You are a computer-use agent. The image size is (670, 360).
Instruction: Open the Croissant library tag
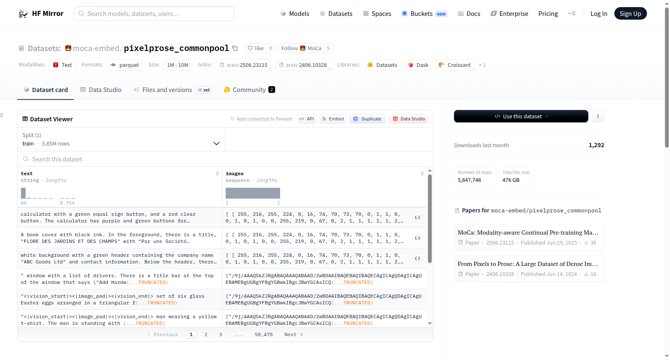coord(455,65)
